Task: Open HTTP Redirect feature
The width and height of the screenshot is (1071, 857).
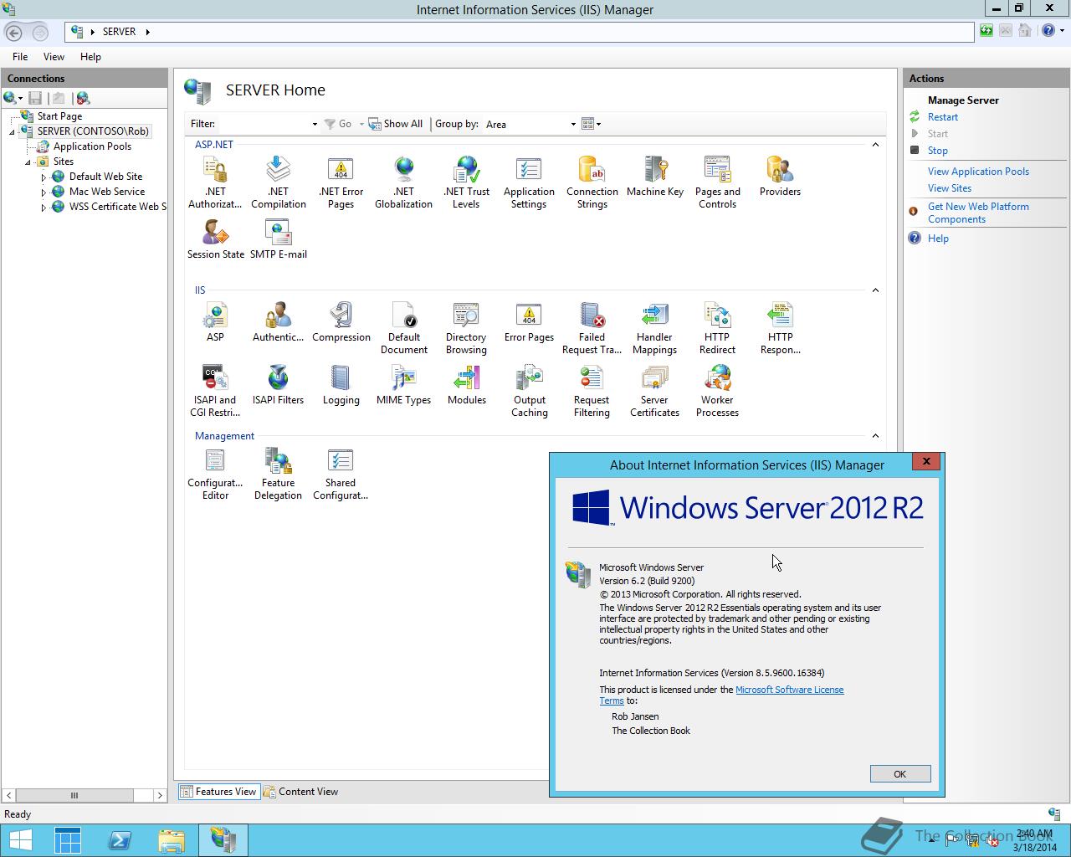Action: (x=717, y=328)
